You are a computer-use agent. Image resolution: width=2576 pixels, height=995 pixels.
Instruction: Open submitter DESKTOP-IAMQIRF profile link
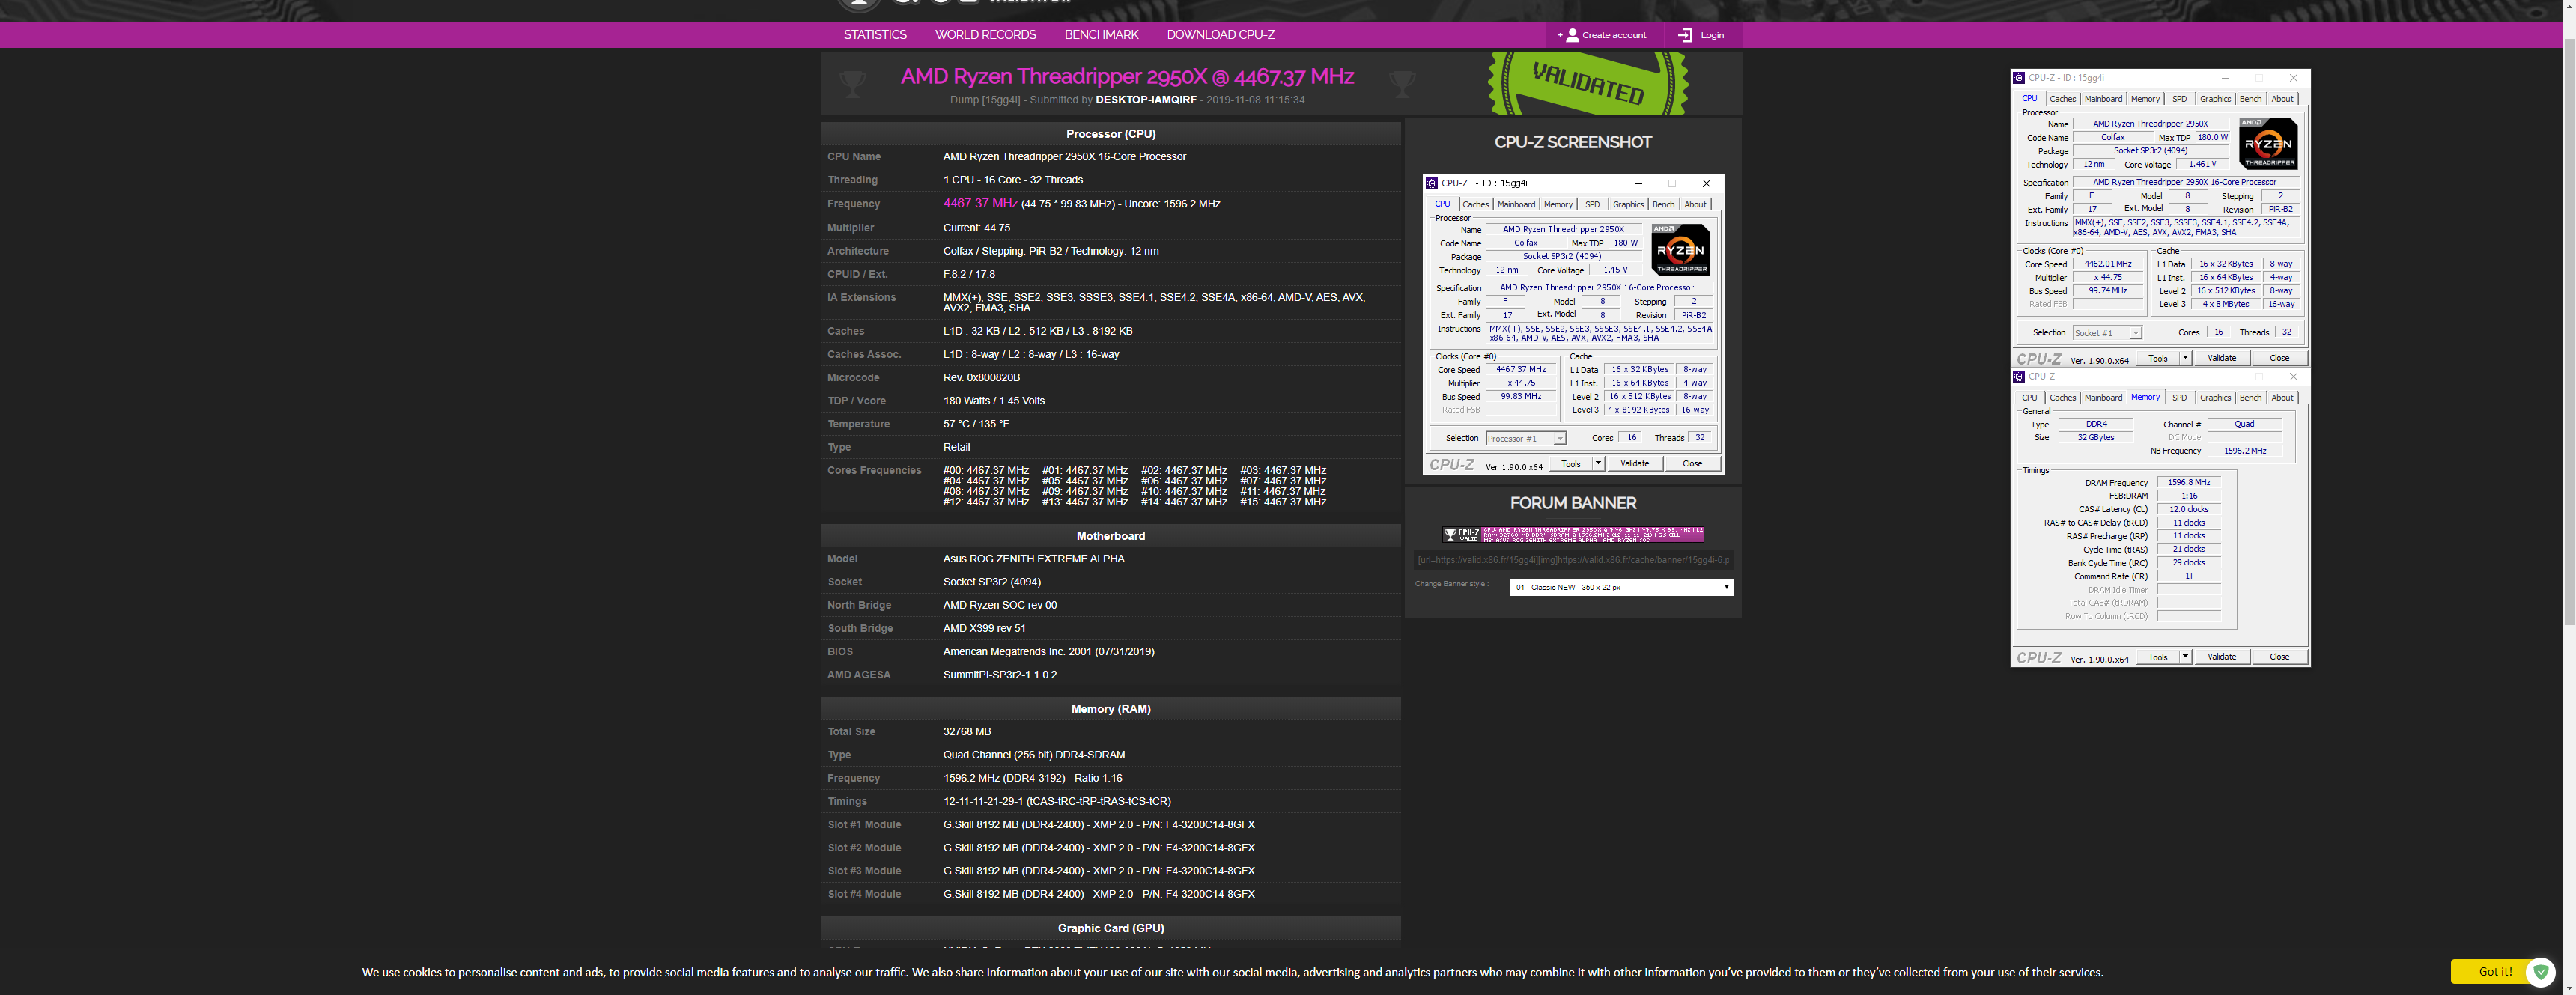point(1145,100)
